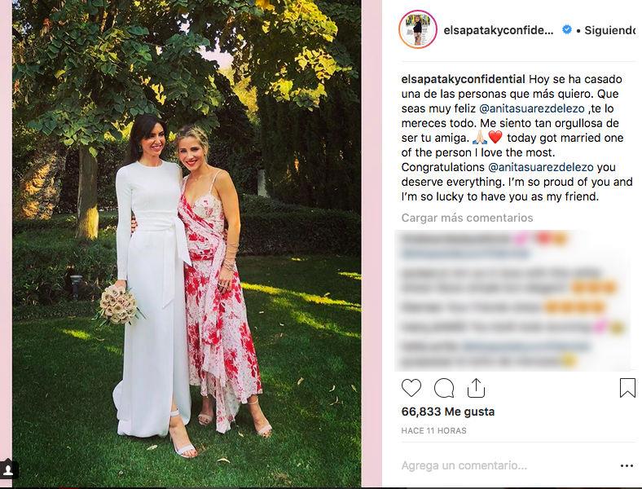Open caption author name elsapatakyconfidential

(x=463, y=79)
